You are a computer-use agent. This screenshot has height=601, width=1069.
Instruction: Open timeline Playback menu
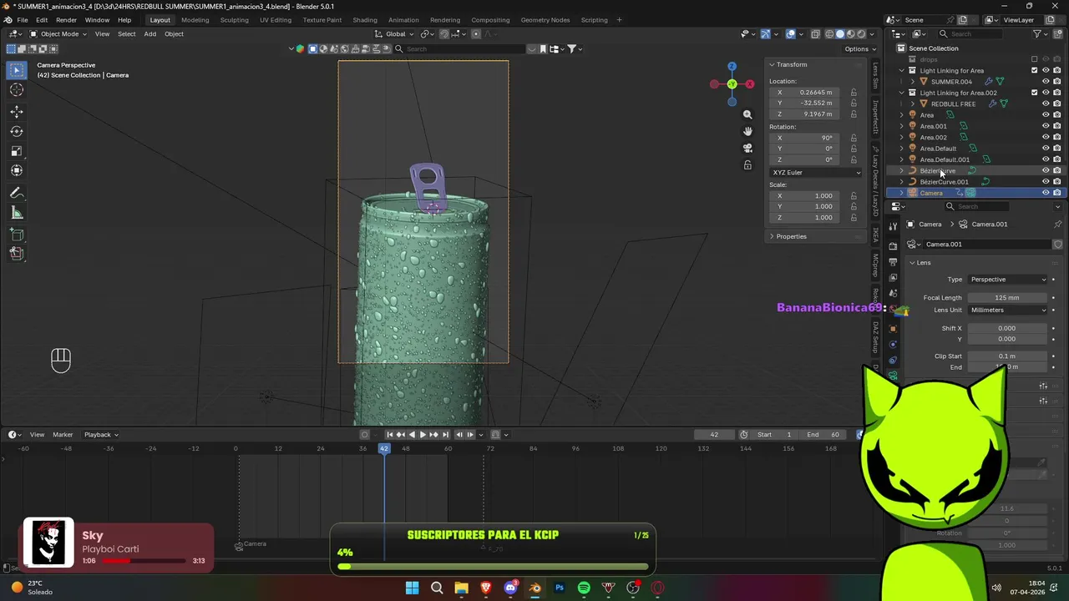click(100, 434)
